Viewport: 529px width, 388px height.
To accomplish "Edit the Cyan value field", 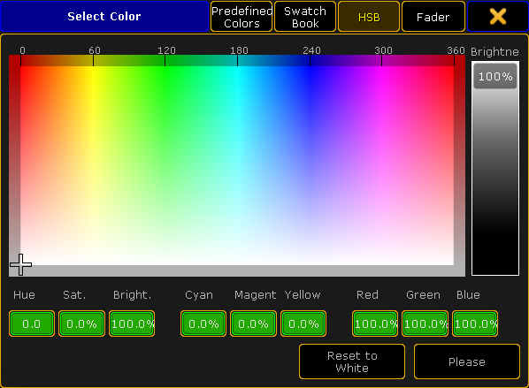I will (x=203, y=323).
